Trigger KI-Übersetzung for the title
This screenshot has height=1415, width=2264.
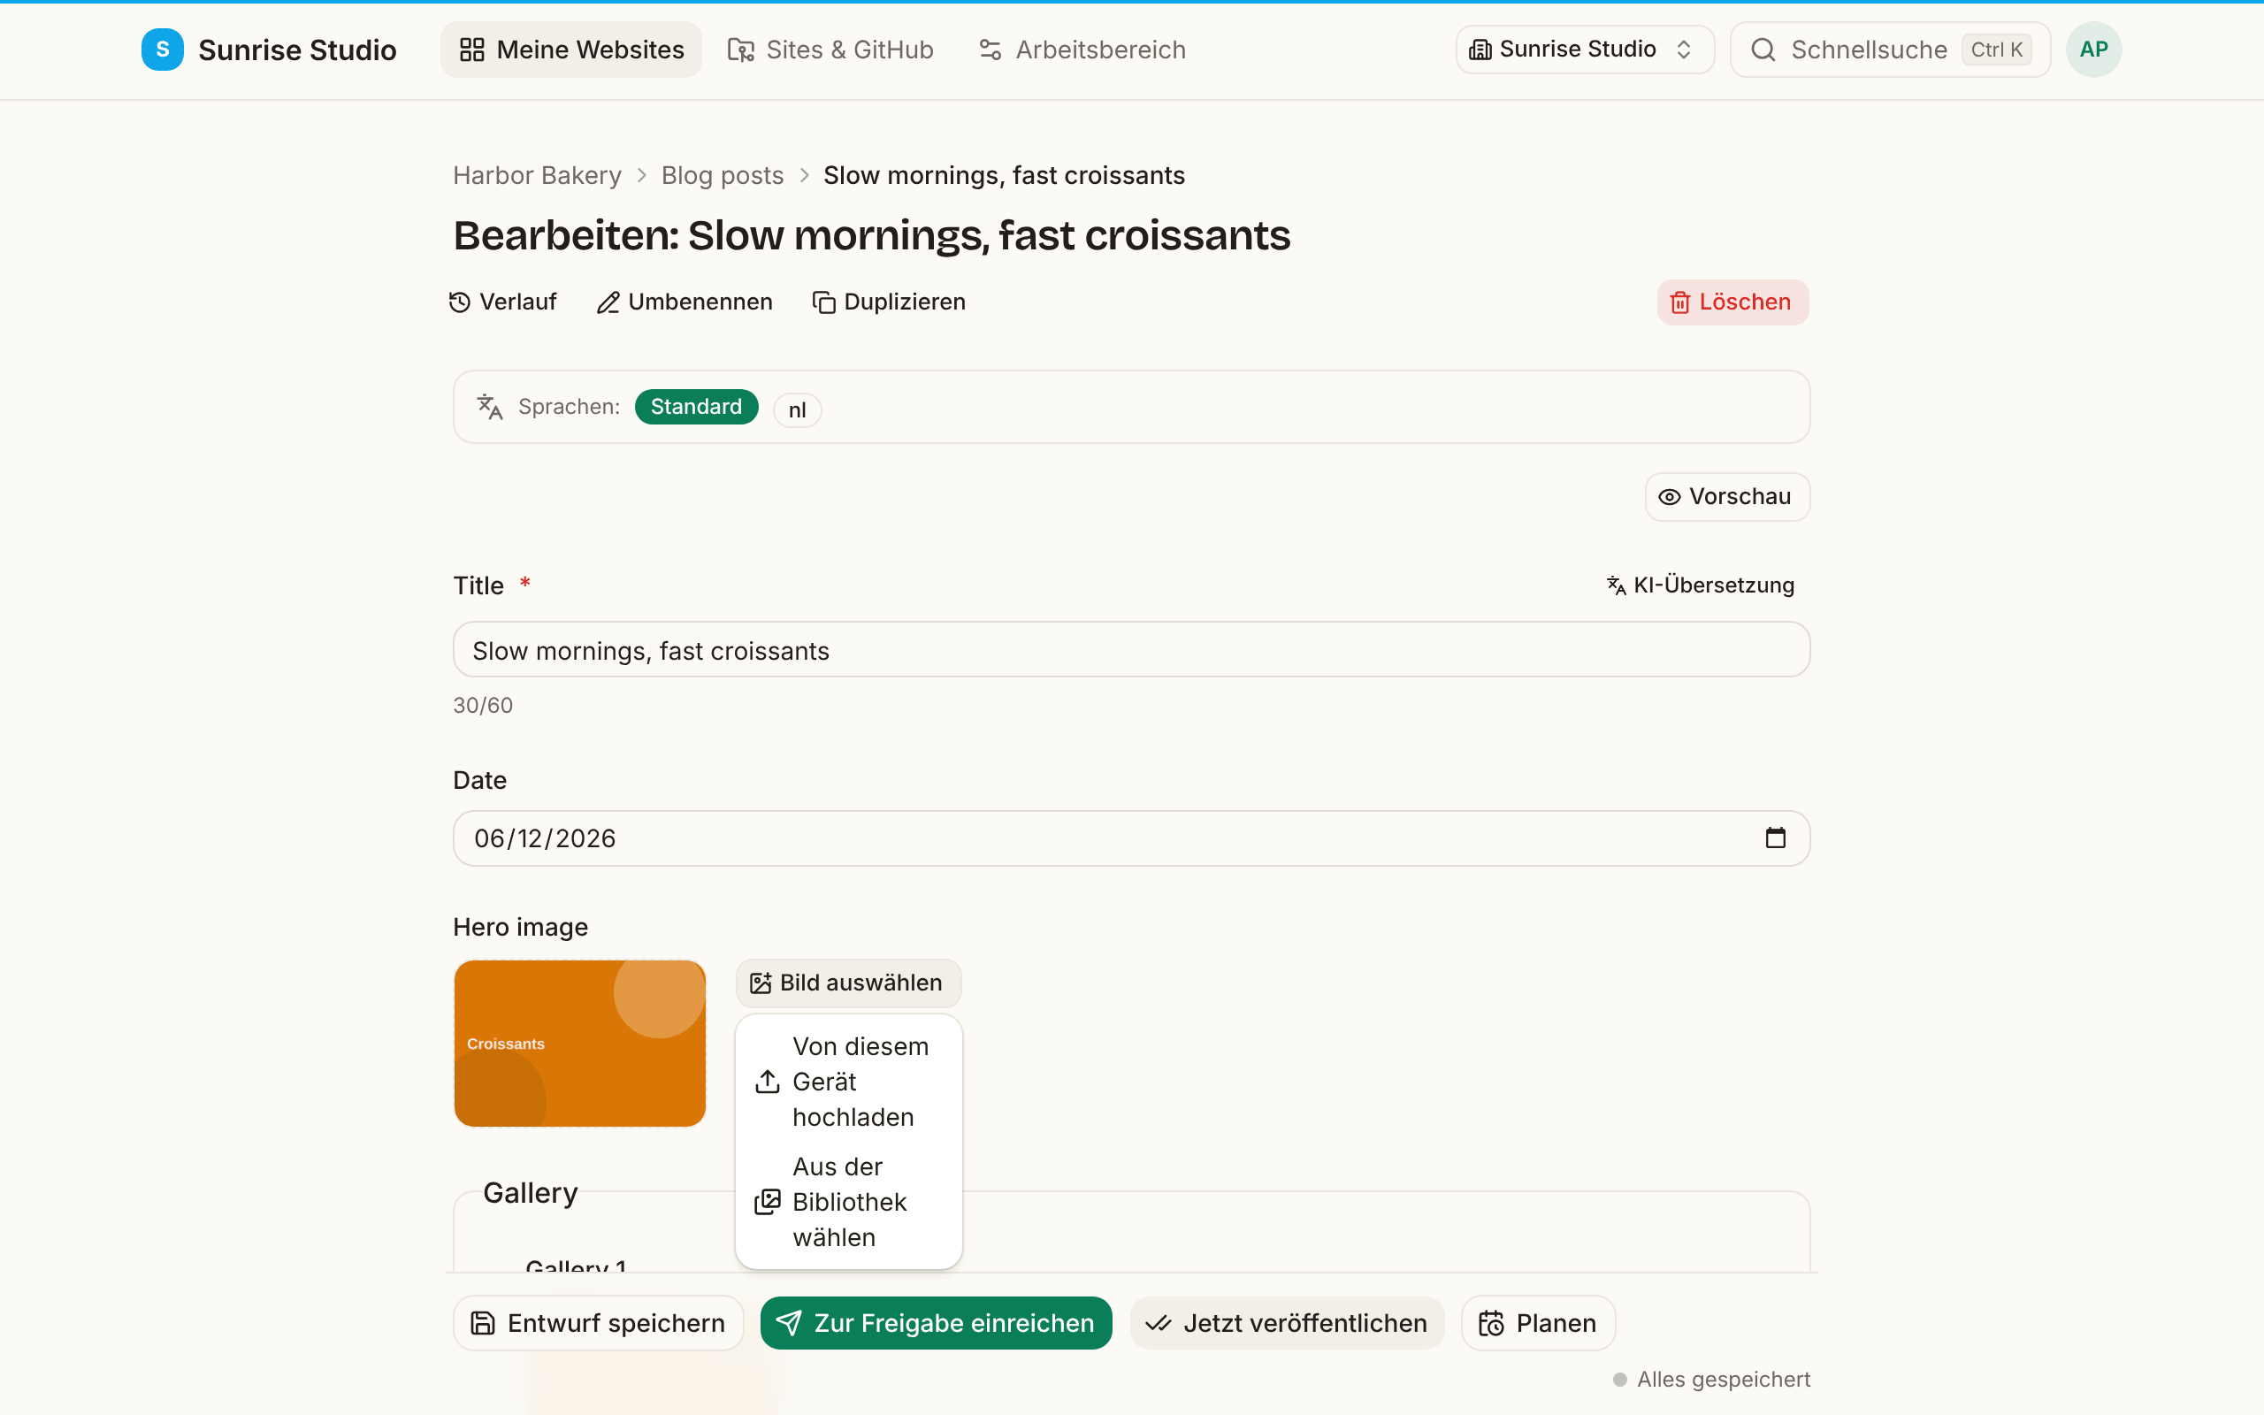tap(1700, 585)
